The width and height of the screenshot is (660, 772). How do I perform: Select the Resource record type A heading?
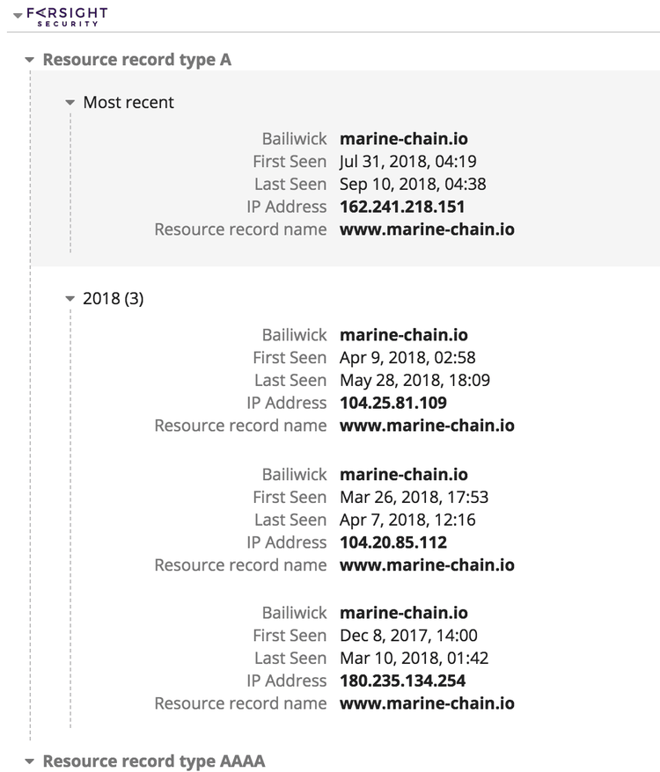(136, 60)
